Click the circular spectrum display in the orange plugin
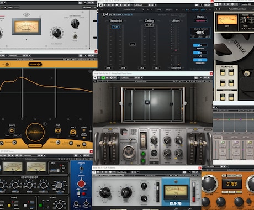This screenshot has width=254, height=210. point(35,132)
